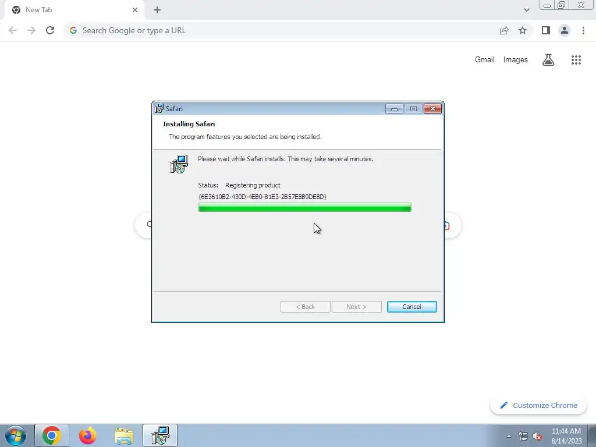
Task: Open Windows Explorer from the taskbar
Action: (x=124, y=435)
